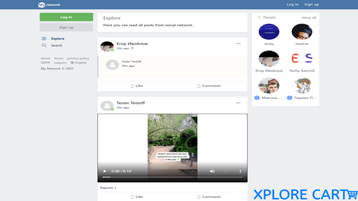The image size is (358, 201).
Task: Open the video player's more options menu
Action: pos(240,171)
